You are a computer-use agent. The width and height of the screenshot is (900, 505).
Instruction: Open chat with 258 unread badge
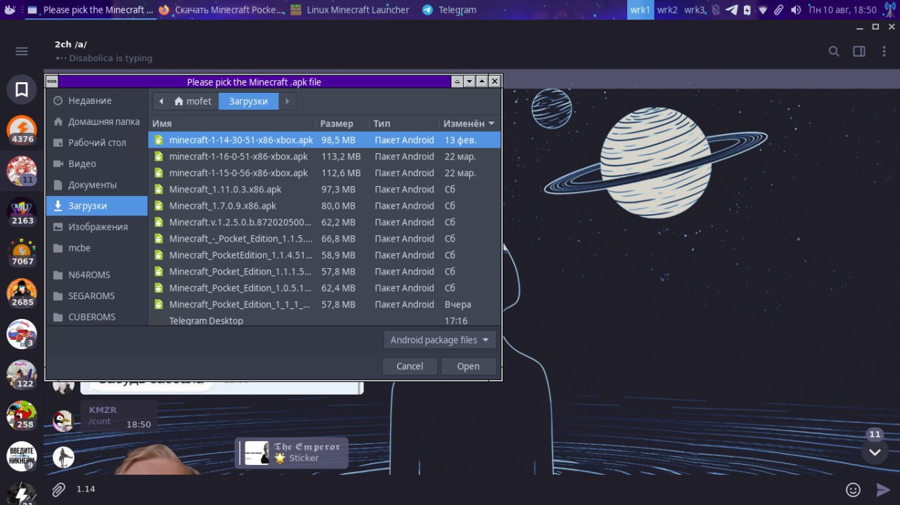tap(22, 415)
